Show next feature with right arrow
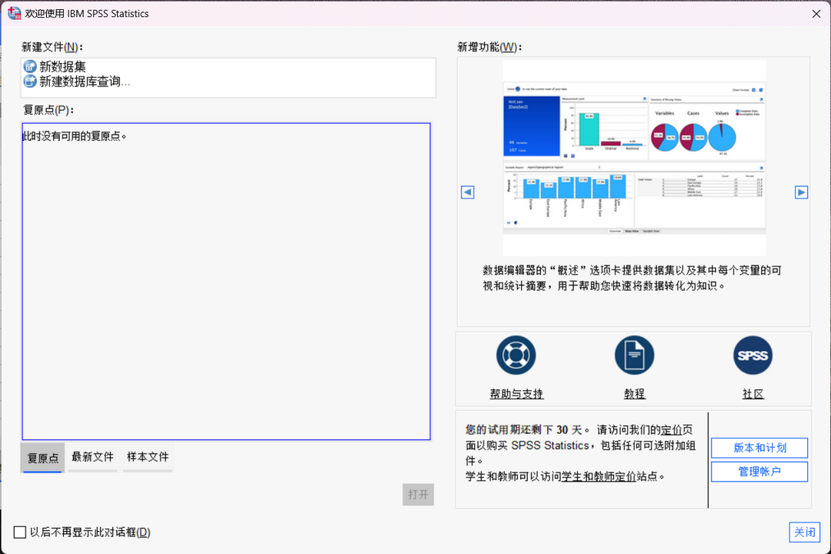831x554 pixels. point(802,192)
